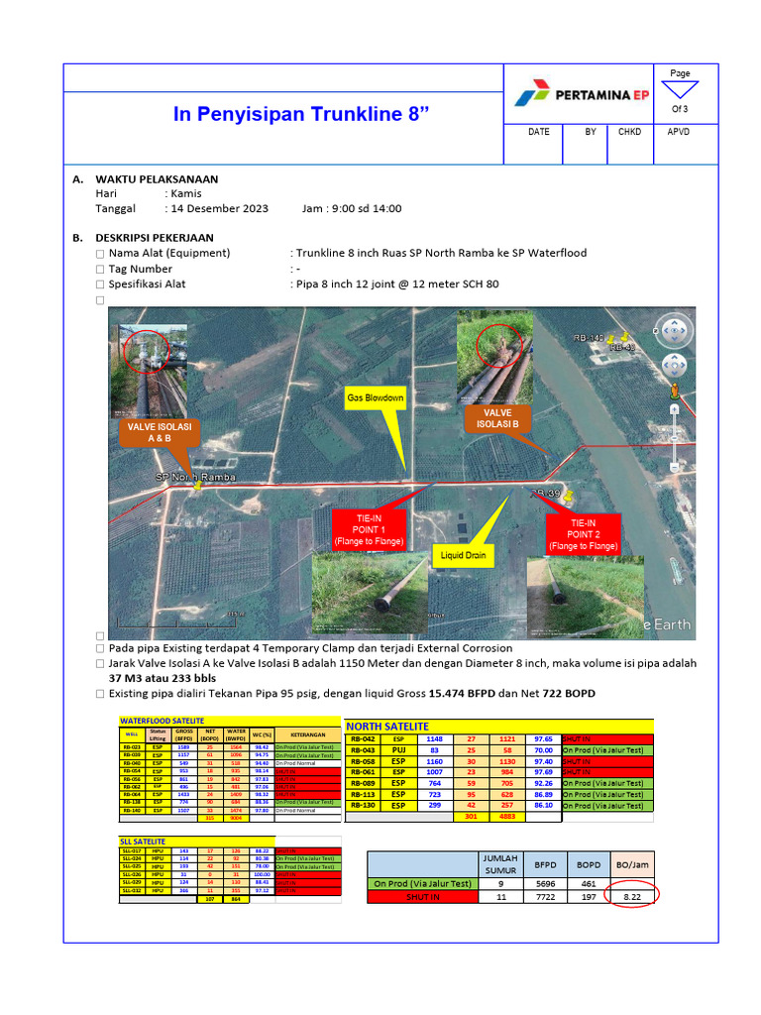Click the 'SLL SATELITE' table title
This screenshot has width=761, height=1015.
[143, 842]
